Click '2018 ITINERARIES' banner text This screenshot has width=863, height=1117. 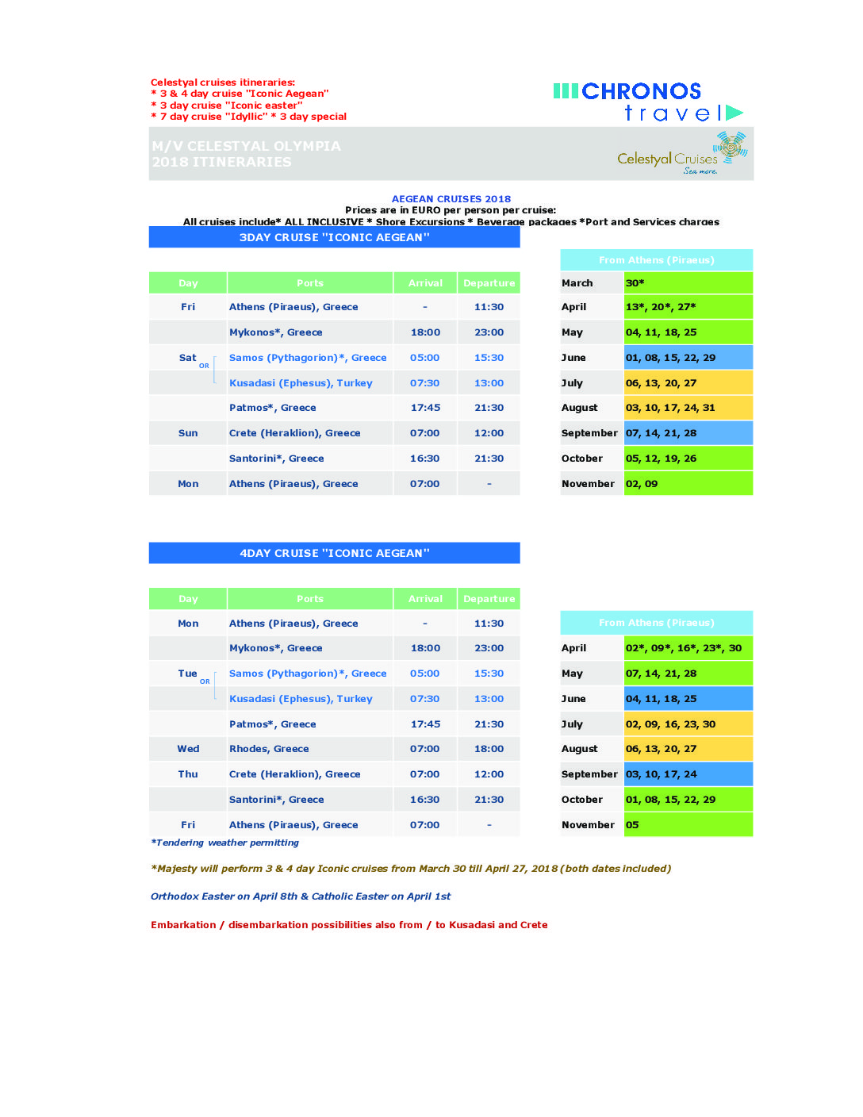(x=221, y=162)
